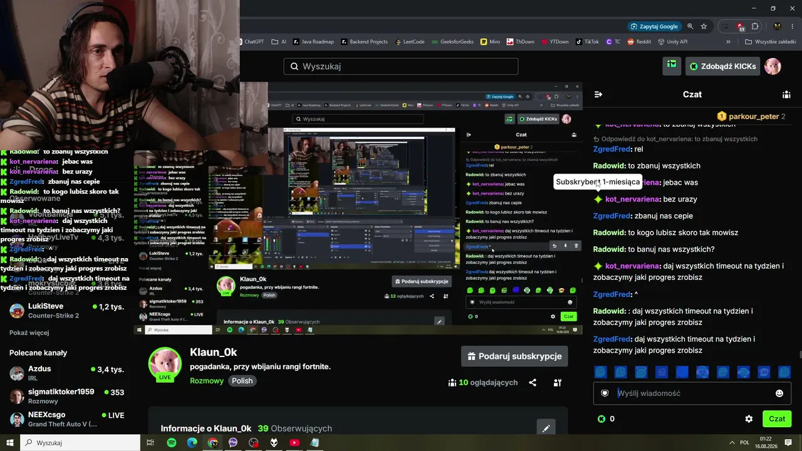Open the LukiSteve followed channel
This screenshot has height=451, width=802.
(66, 311)
